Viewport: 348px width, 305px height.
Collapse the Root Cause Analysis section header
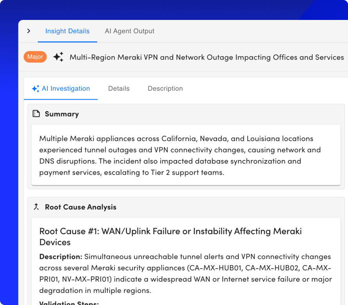[x=80, y=207]
